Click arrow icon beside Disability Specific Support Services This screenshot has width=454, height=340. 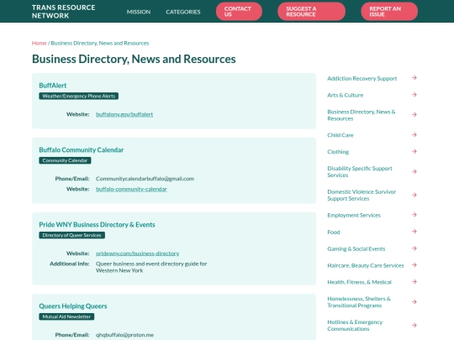(414, 171)
